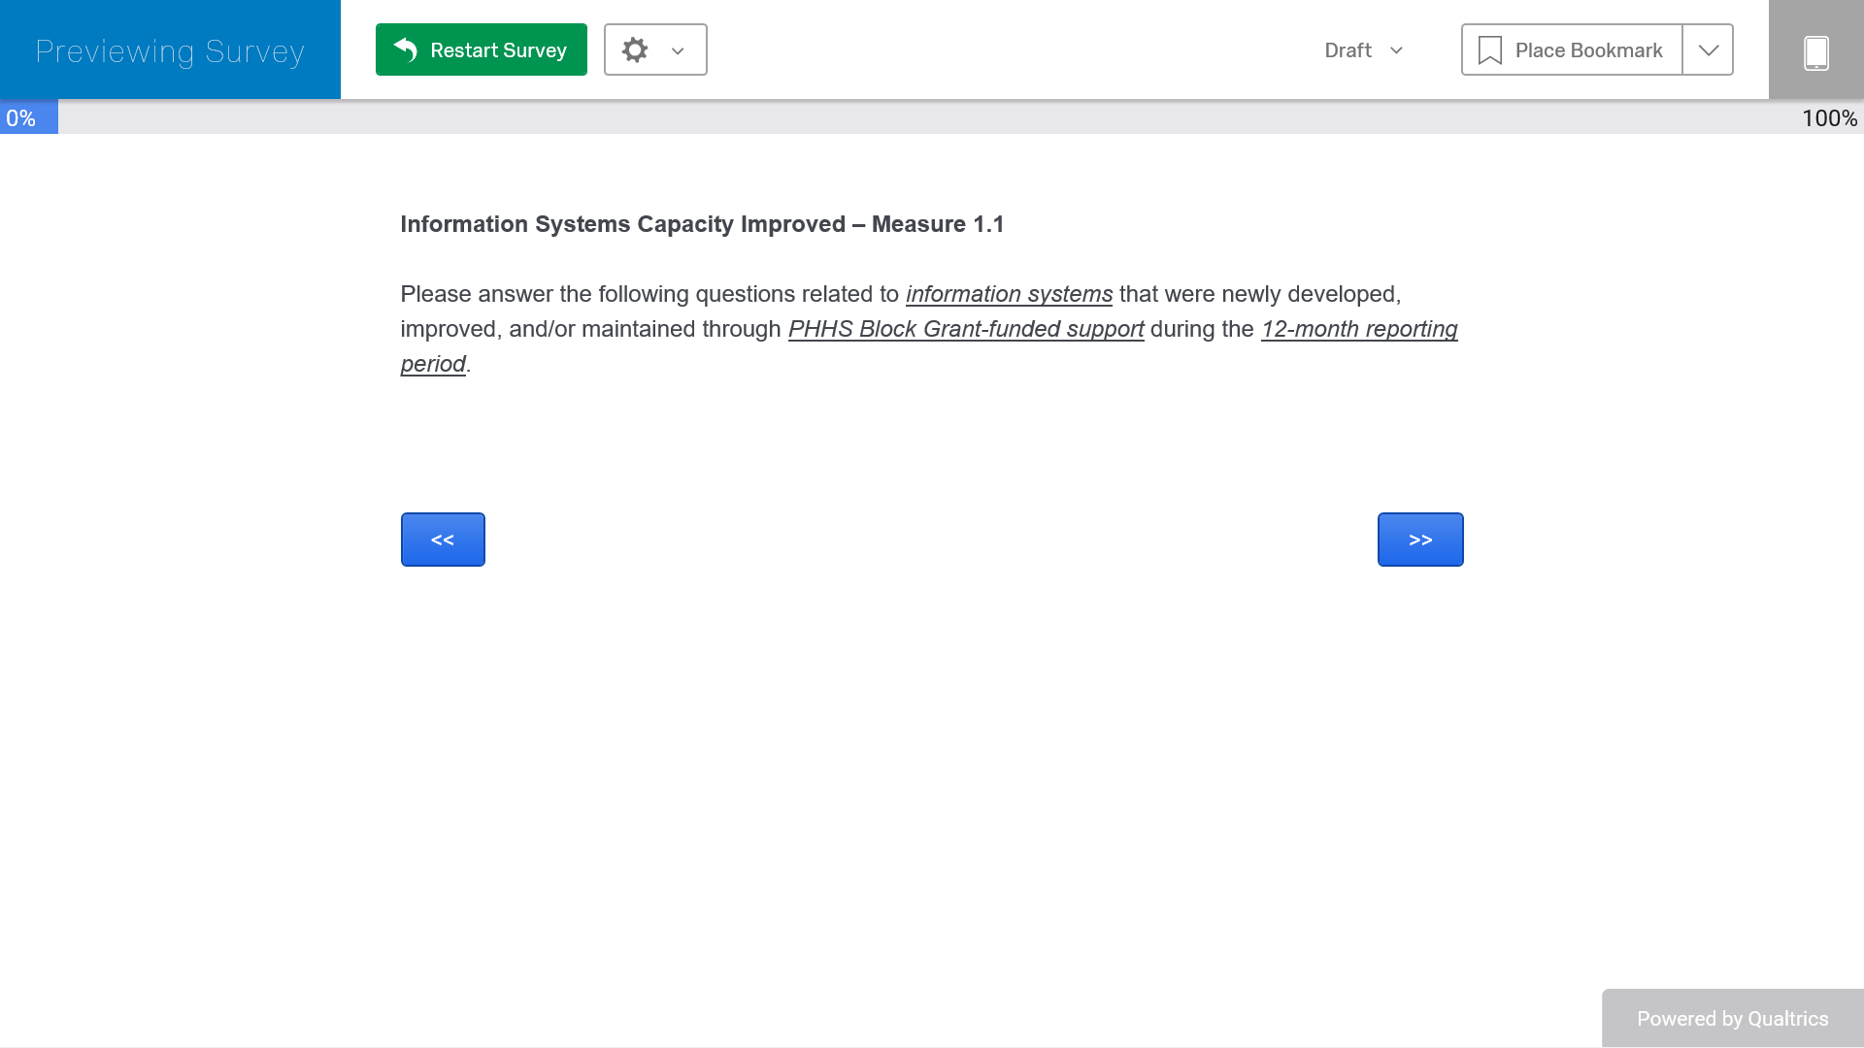Open the Draft status dropdown
The width and height of the screenshot is (1864, 1048).
[x=1363, y=50]
